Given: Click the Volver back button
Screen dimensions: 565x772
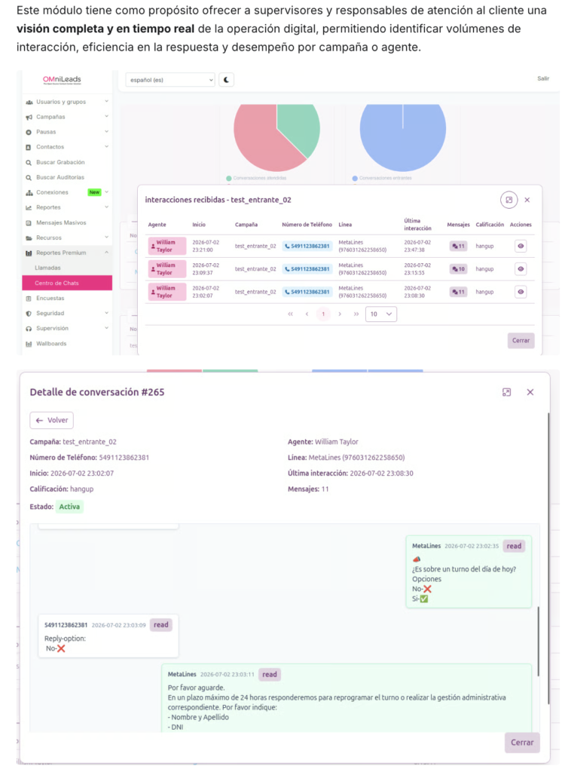Looking at the screenshot, I should [x=52, y=421].
